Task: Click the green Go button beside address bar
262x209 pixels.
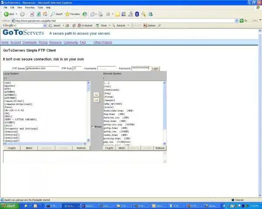Action: click(x=244, y=20)
